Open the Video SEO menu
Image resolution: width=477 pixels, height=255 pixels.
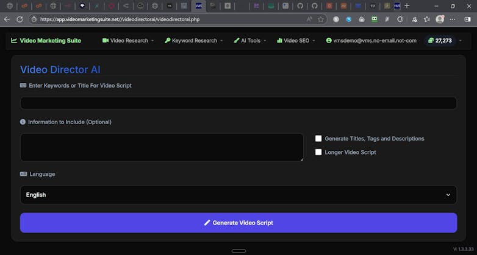click(296, 41)
